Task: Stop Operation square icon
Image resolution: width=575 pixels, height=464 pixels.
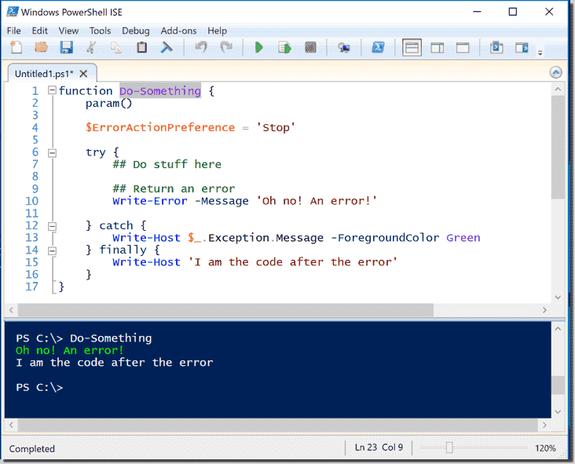Action: pos(310,47)
